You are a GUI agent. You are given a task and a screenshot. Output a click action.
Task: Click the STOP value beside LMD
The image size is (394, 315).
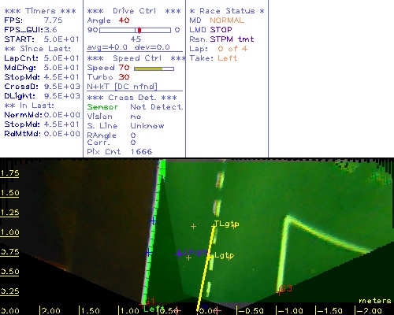[x=221, y=30]
